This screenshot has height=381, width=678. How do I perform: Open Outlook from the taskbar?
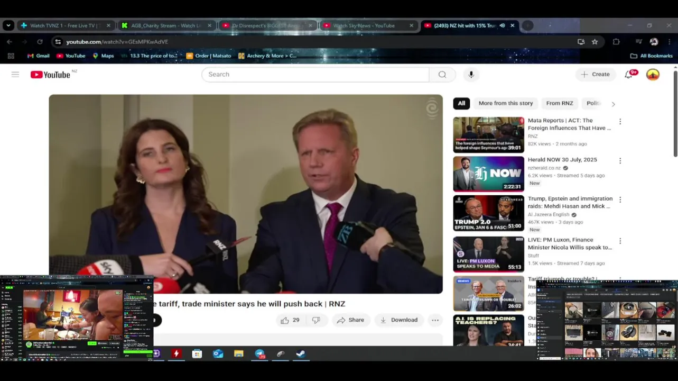218,353
